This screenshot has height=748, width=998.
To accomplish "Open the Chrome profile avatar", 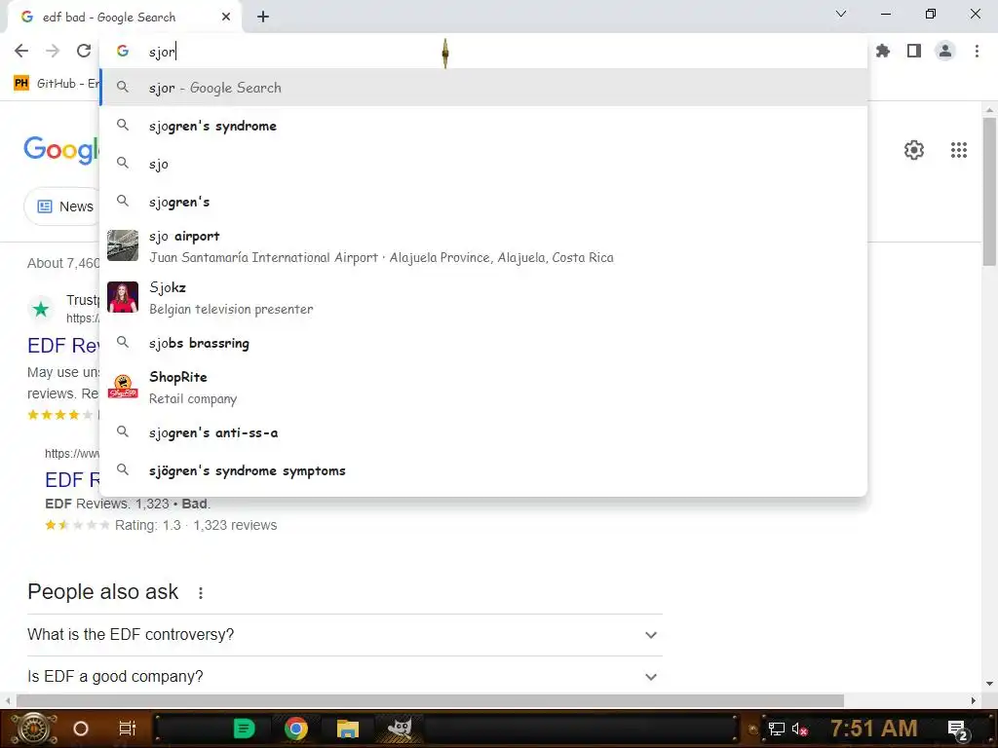I will (x=945, y=51).
